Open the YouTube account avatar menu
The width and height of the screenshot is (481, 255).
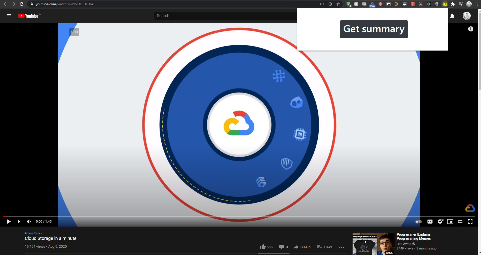(x=467, y=16)
